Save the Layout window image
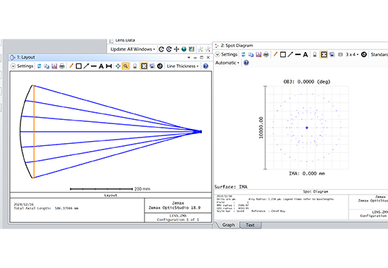 tap(54, 66)
